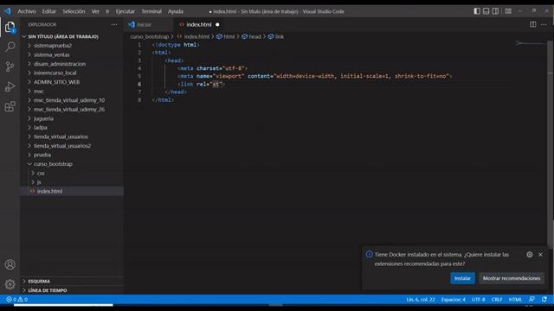Open the Selección menu
The width and height of the screenshot is (554, 311).
[74, 11]
